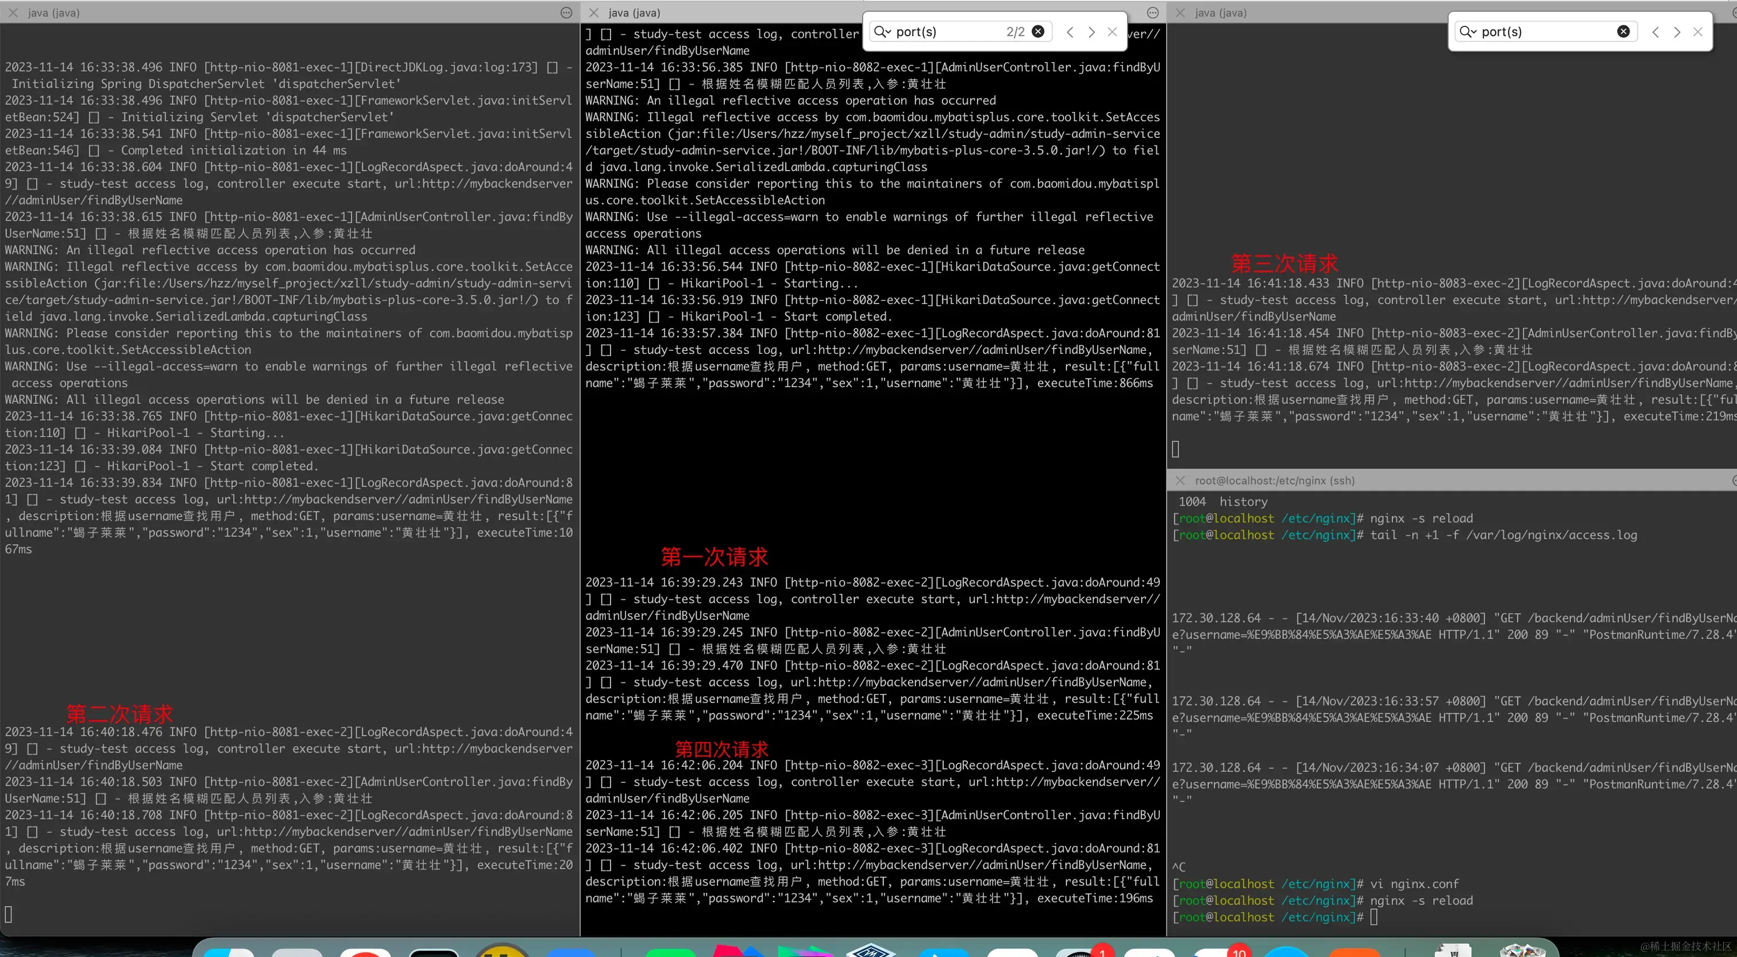
Task: Click the ellipsis settings icon on the left terminal tab bar
Action: 565,13
